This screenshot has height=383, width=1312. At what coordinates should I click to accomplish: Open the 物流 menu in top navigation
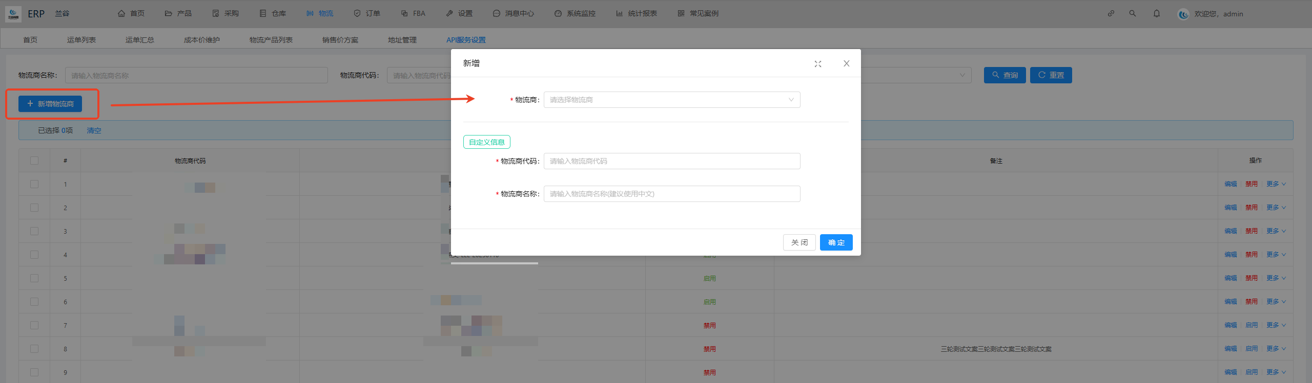320,14
